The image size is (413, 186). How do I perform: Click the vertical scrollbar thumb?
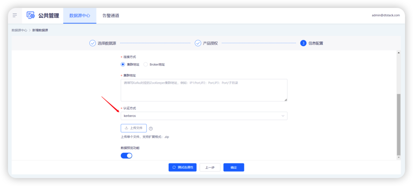click(398, 125)
